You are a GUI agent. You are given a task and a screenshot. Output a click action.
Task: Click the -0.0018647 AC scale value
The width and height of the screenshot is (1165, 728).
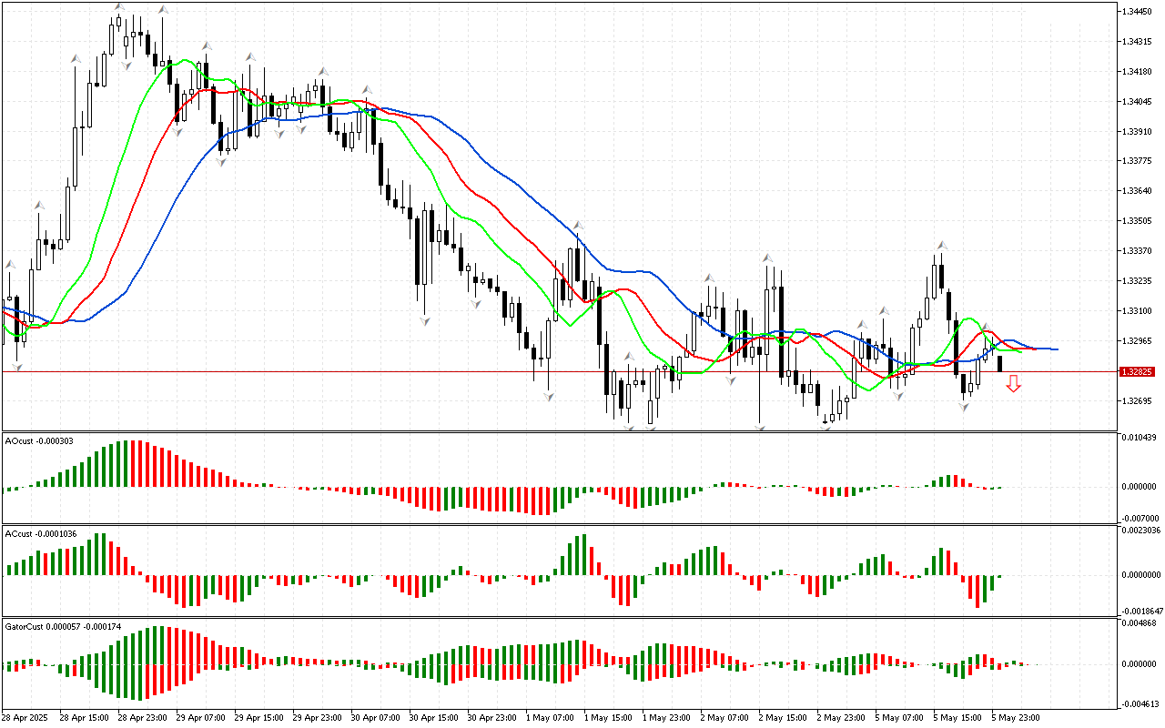point(1140,612)
